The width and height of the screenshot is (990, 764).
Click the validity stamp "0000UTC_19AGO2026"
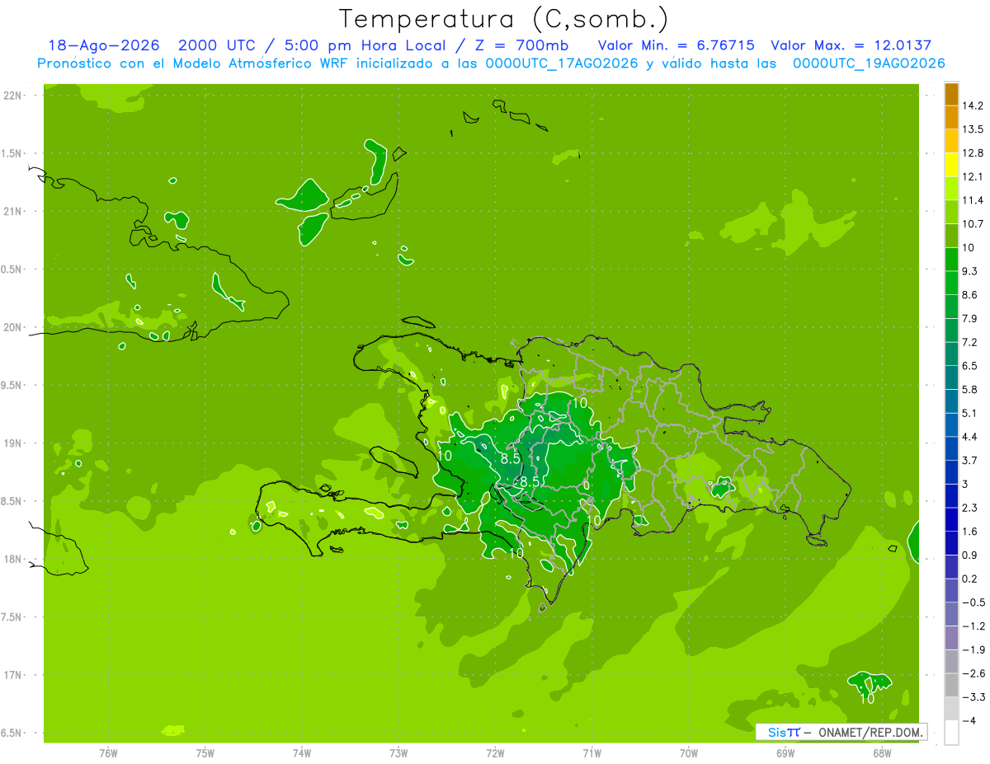(x=869, y=63)
